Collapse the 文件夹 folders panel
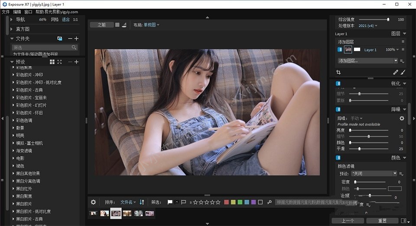The image size is (416, 226). (12, 38)
